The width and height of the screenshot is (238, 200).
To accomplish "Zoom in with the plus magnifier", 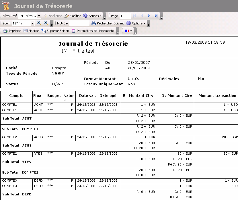I will pos(46,23).
